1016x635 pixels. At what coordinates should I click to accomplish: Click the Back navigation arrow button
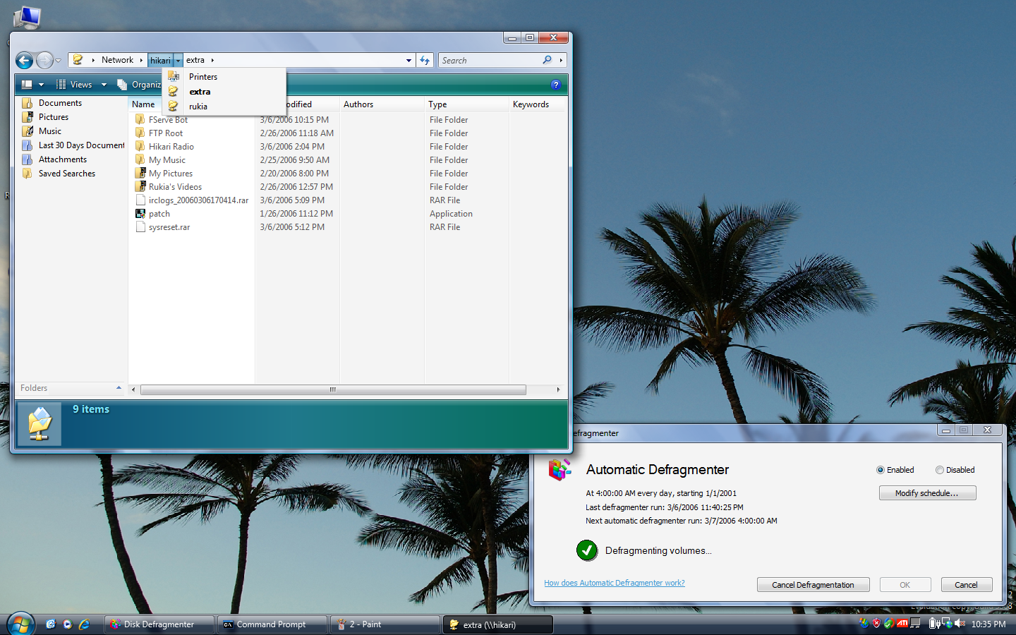click(24, 61)
